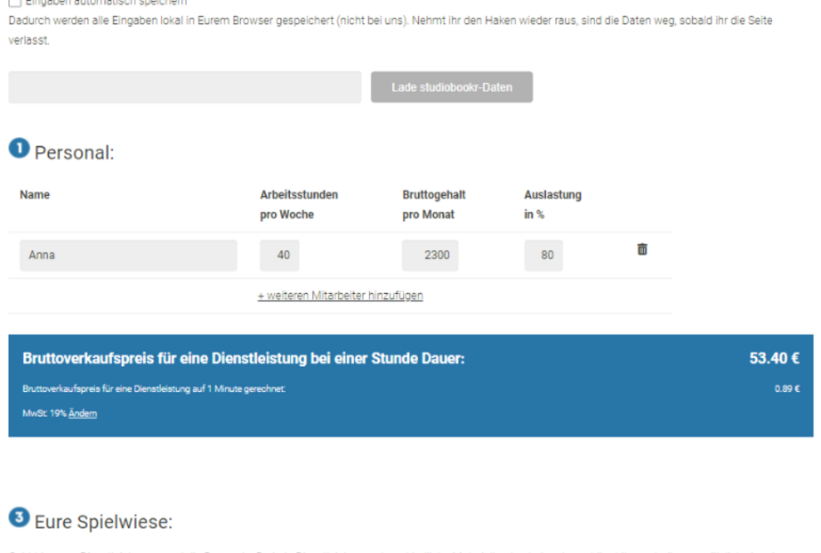This screenshot has width=821, height=553.
Task: Click the Lade studiobookr-Daten button
Action: pos(451,86)
